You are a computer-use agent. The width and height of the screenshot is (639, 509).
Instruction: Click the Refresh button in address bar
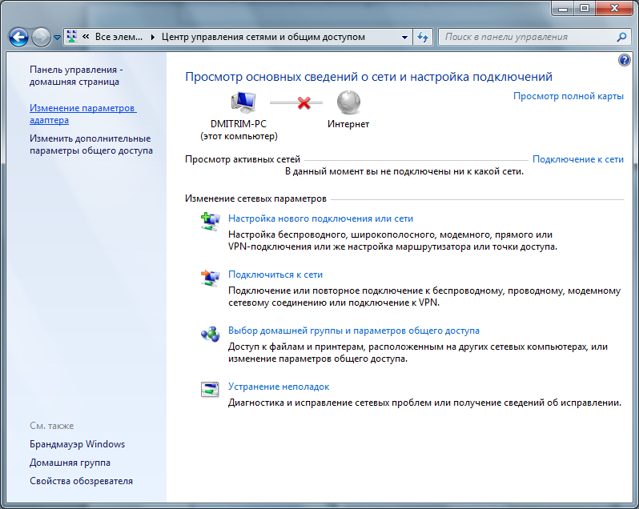point(423,37)
